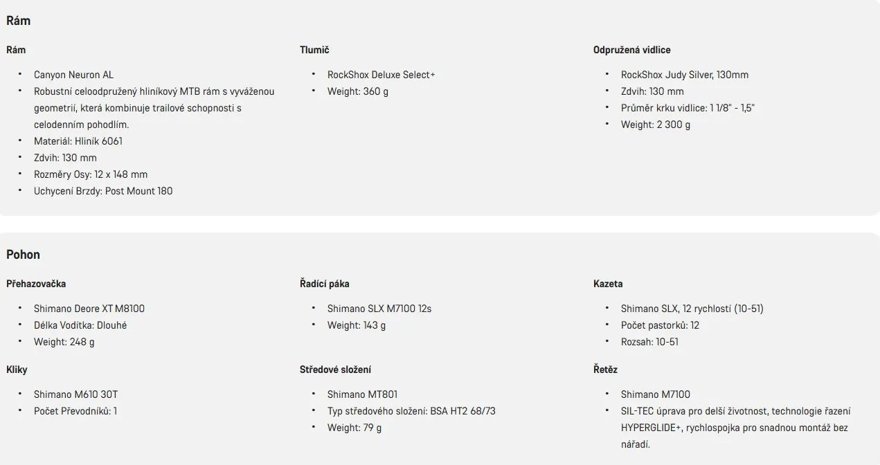Screen dimensions: 880x465
Task: Select Shimano SLX, 12 rychlostí entry
Action: [692, 309]
